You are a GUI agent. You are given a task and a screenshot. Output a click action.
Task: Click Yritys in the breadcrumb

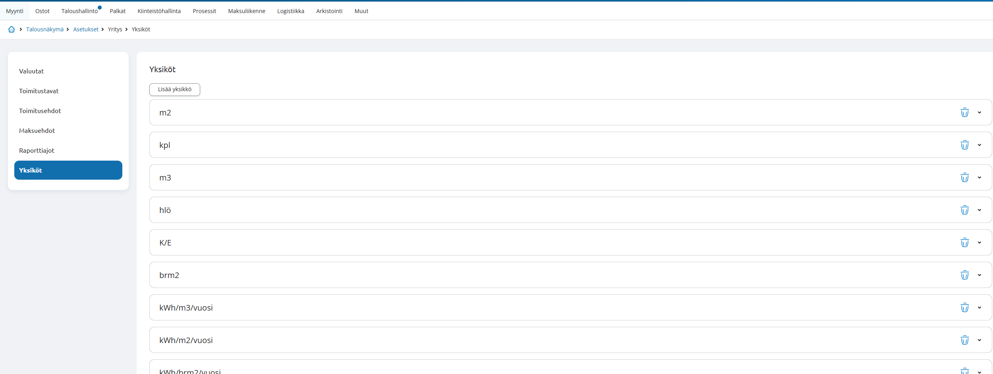coord(115,29)
